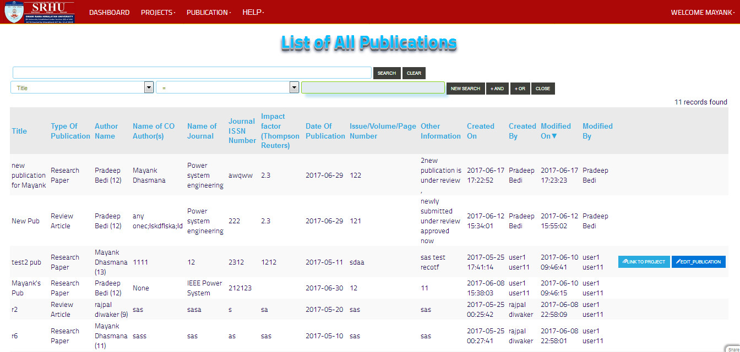Sort by Other Information column

[440, 131]
